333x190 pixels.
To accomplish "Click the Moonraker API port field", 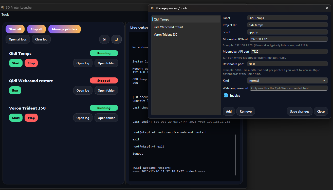I will click(x=289, y=51).
